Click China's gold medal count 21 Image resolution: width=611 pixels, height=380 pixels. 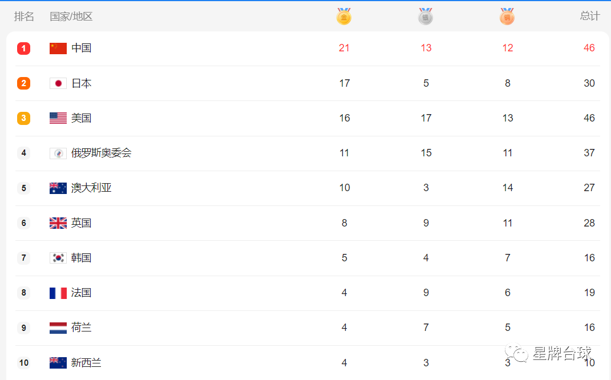pyautogui.click(x=344, y=48)
